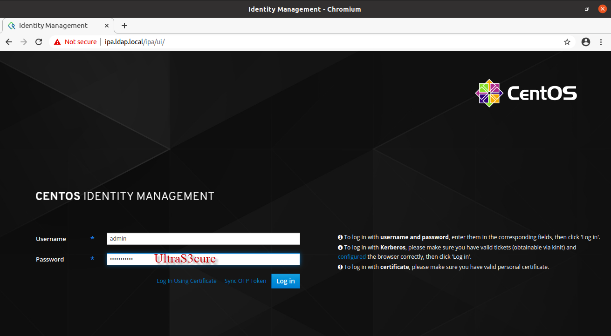611x336 pixels.
Task: Open Log In Using Certificate link
Action: (x=186, y=281)
